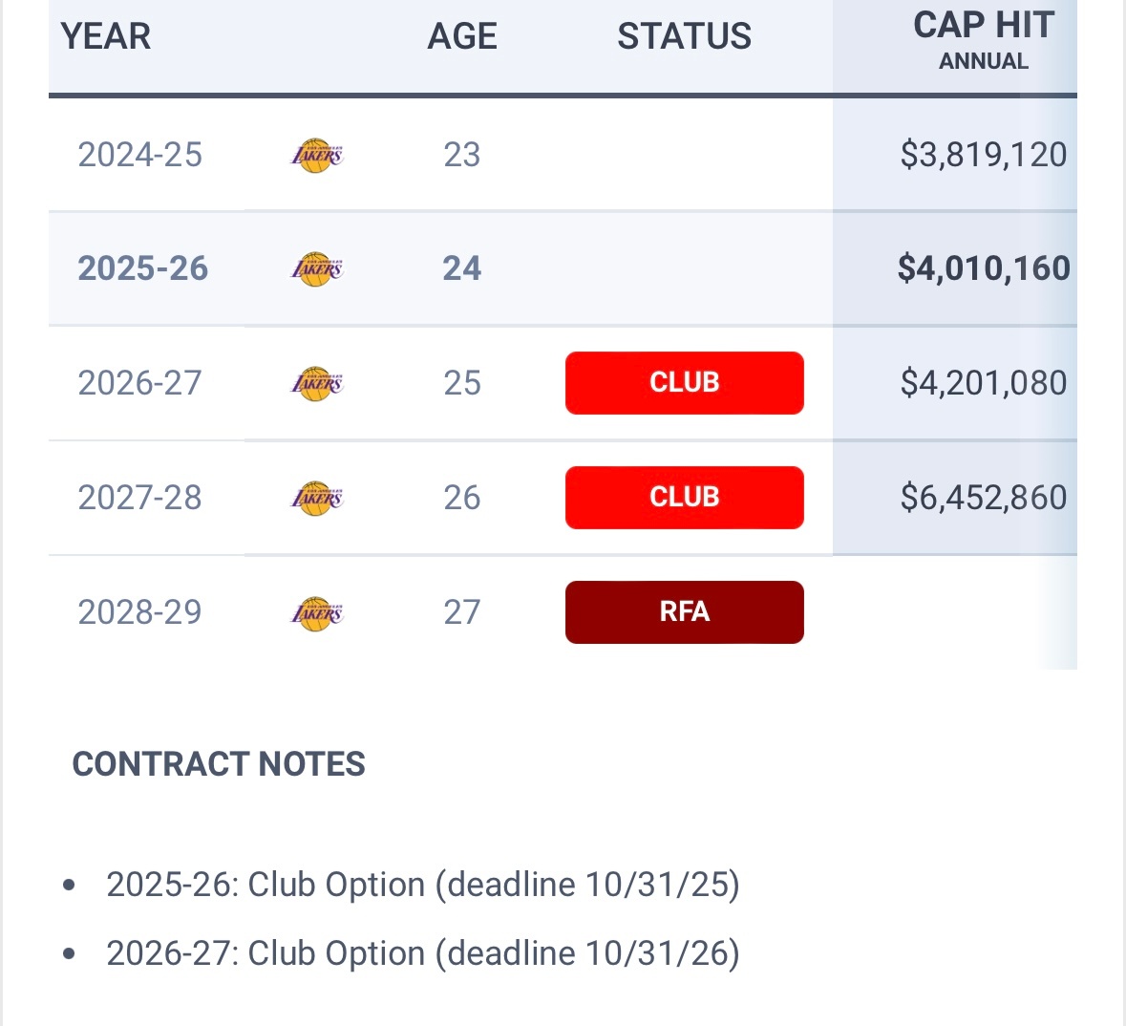The width and height of the screenshot is (1126, 1026).
Task: Click the CLUB status badge for 2027-28
Action: pos(684,498)
